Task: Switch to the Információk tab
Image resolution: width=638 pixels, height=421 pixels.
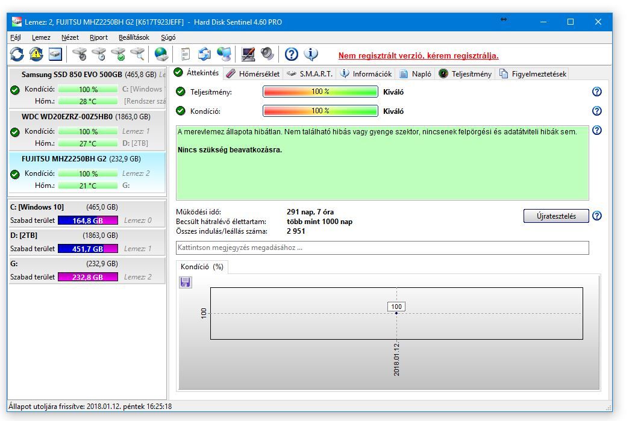Action: (366, 73)
